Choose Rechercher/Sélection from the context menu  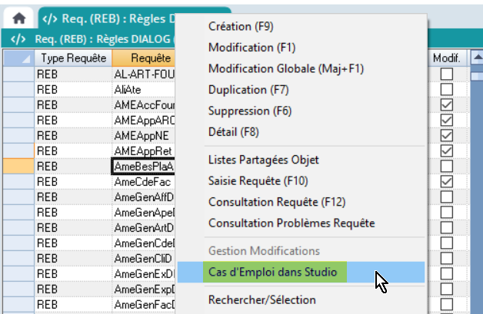261,299
